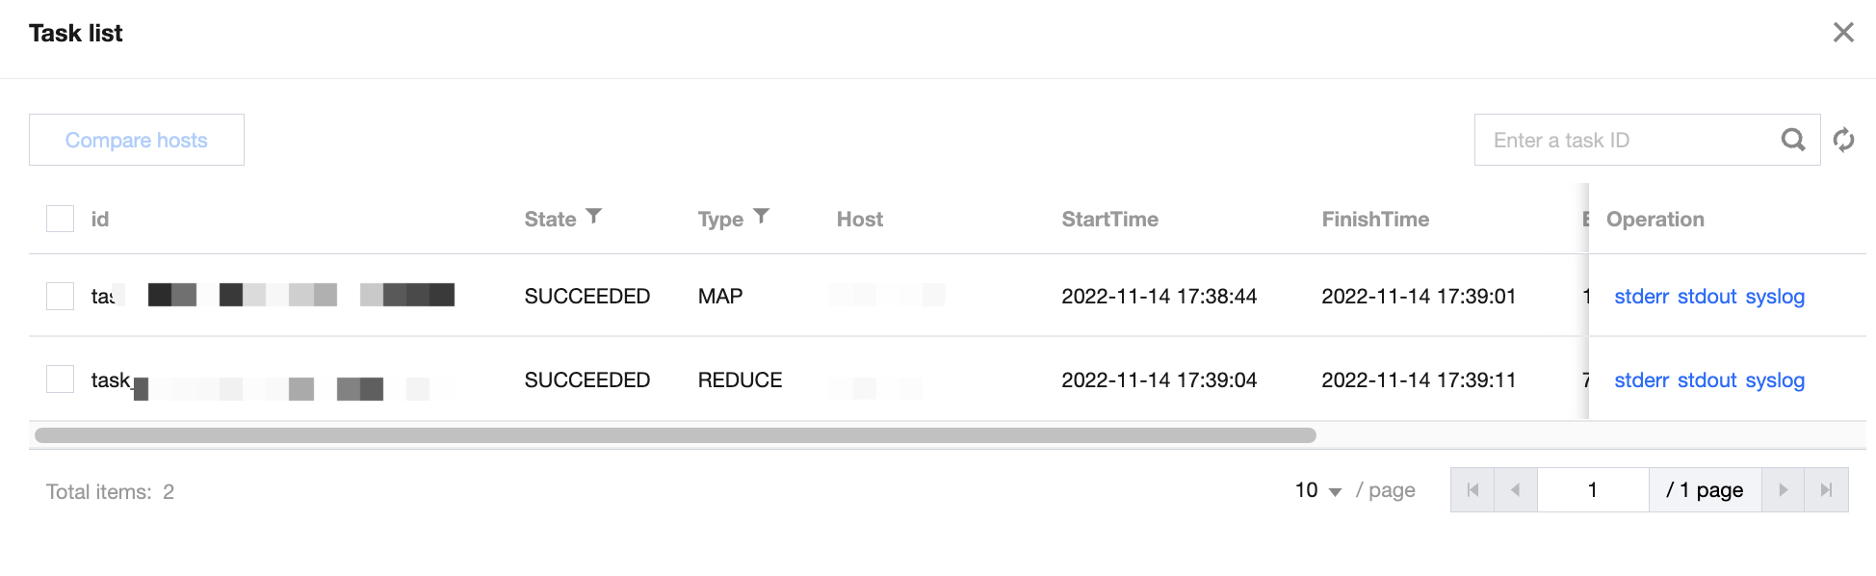Open the State column filter
Viewport: 1876px width, 576px height.
pyautogui.click(x=594, y=217)
